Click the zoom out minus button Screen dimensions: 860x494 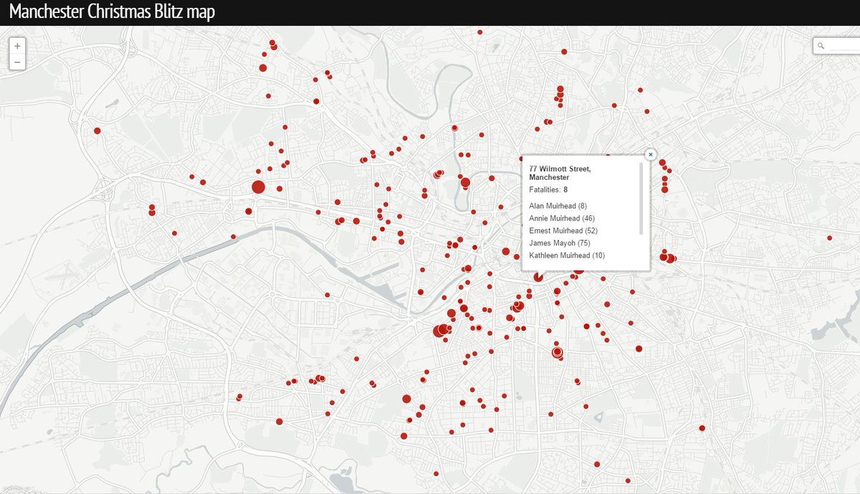coord(16,62)
